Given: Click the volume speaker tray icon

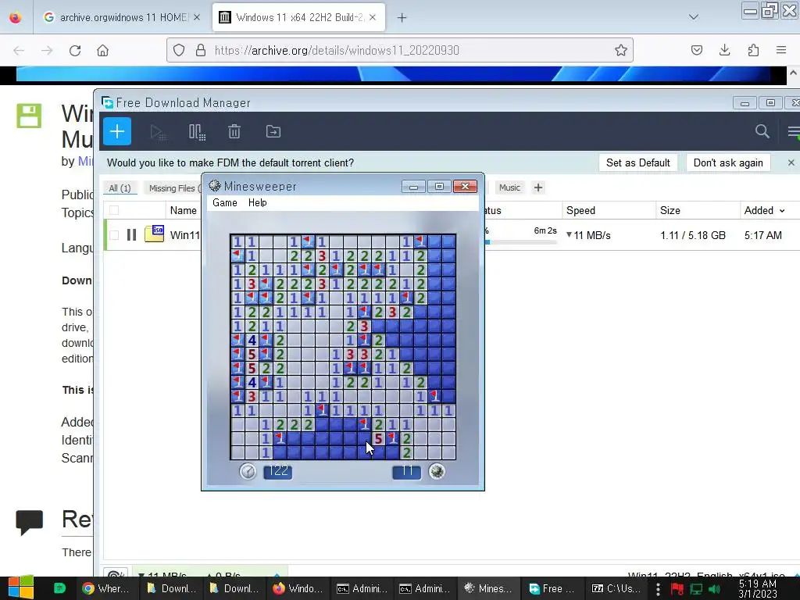Looking at the screenshot, I should (x=715, y=589).
